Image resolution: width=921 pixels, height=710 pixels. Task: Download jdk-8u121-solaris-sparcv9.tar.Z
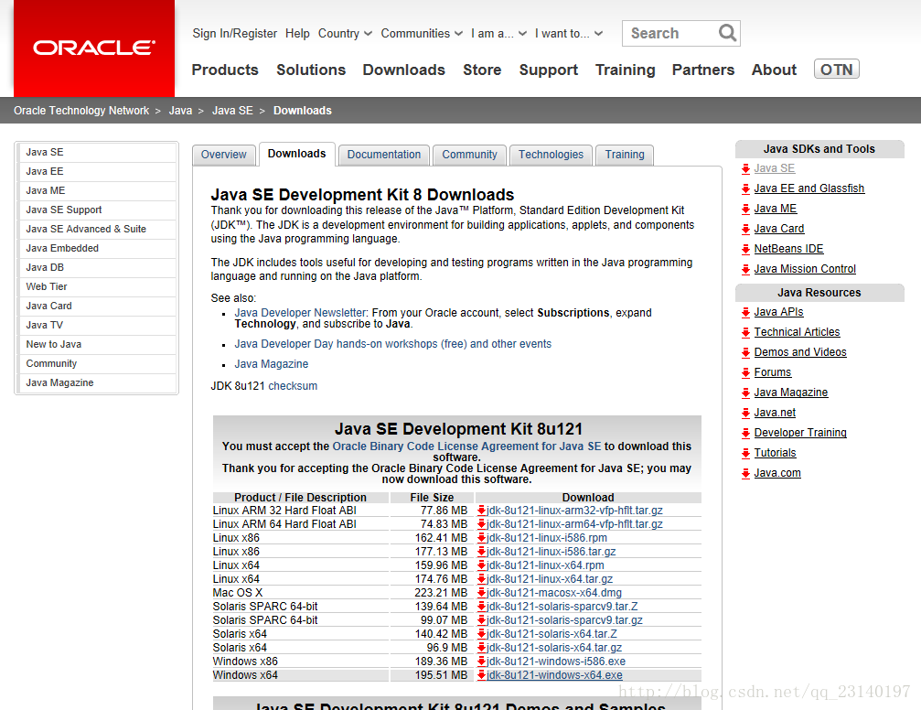pos(562,607)
